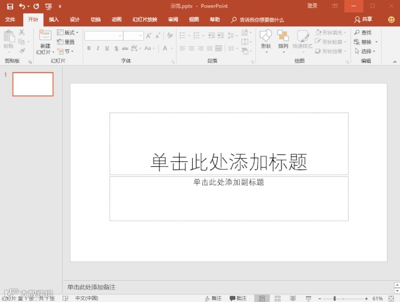The width and height of the screenshot is (400, 302).
Task: Open the change case Aa dropdown
Action: coord(150,48)
